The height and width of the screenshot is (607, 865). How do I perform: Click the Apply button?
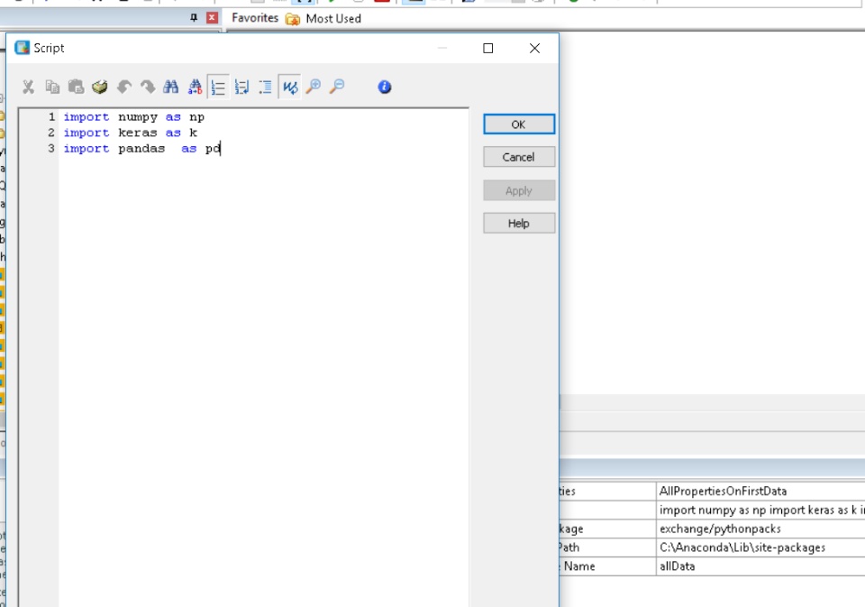click(x=519, y=190)
